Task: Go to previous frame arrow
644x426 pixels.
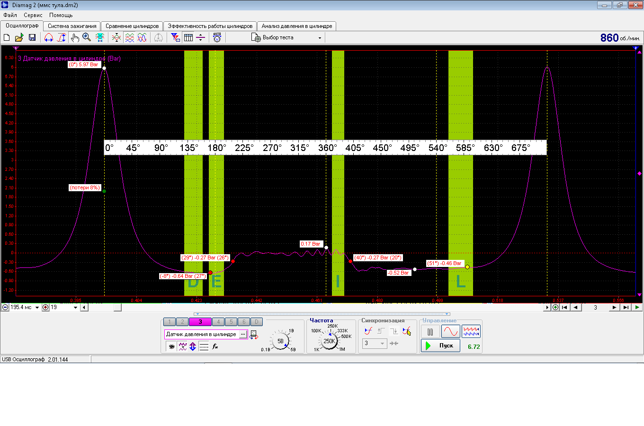Action: tap(576, 307)
